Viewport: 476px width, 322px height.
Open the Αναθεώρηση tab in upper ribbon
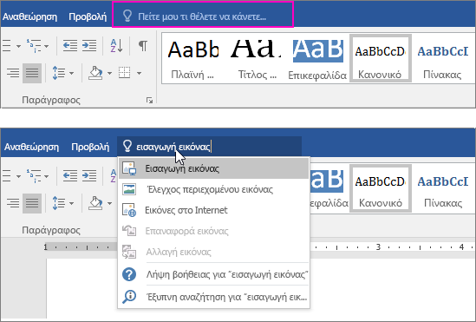(29, 16)
